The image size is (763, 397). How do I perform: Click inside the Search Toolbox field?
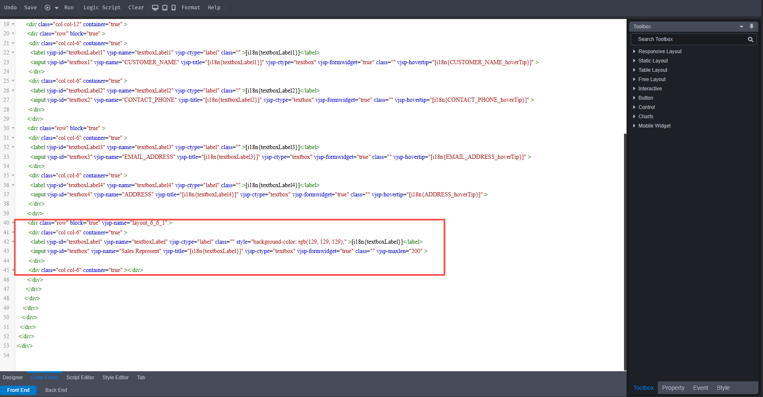[689, 39]
